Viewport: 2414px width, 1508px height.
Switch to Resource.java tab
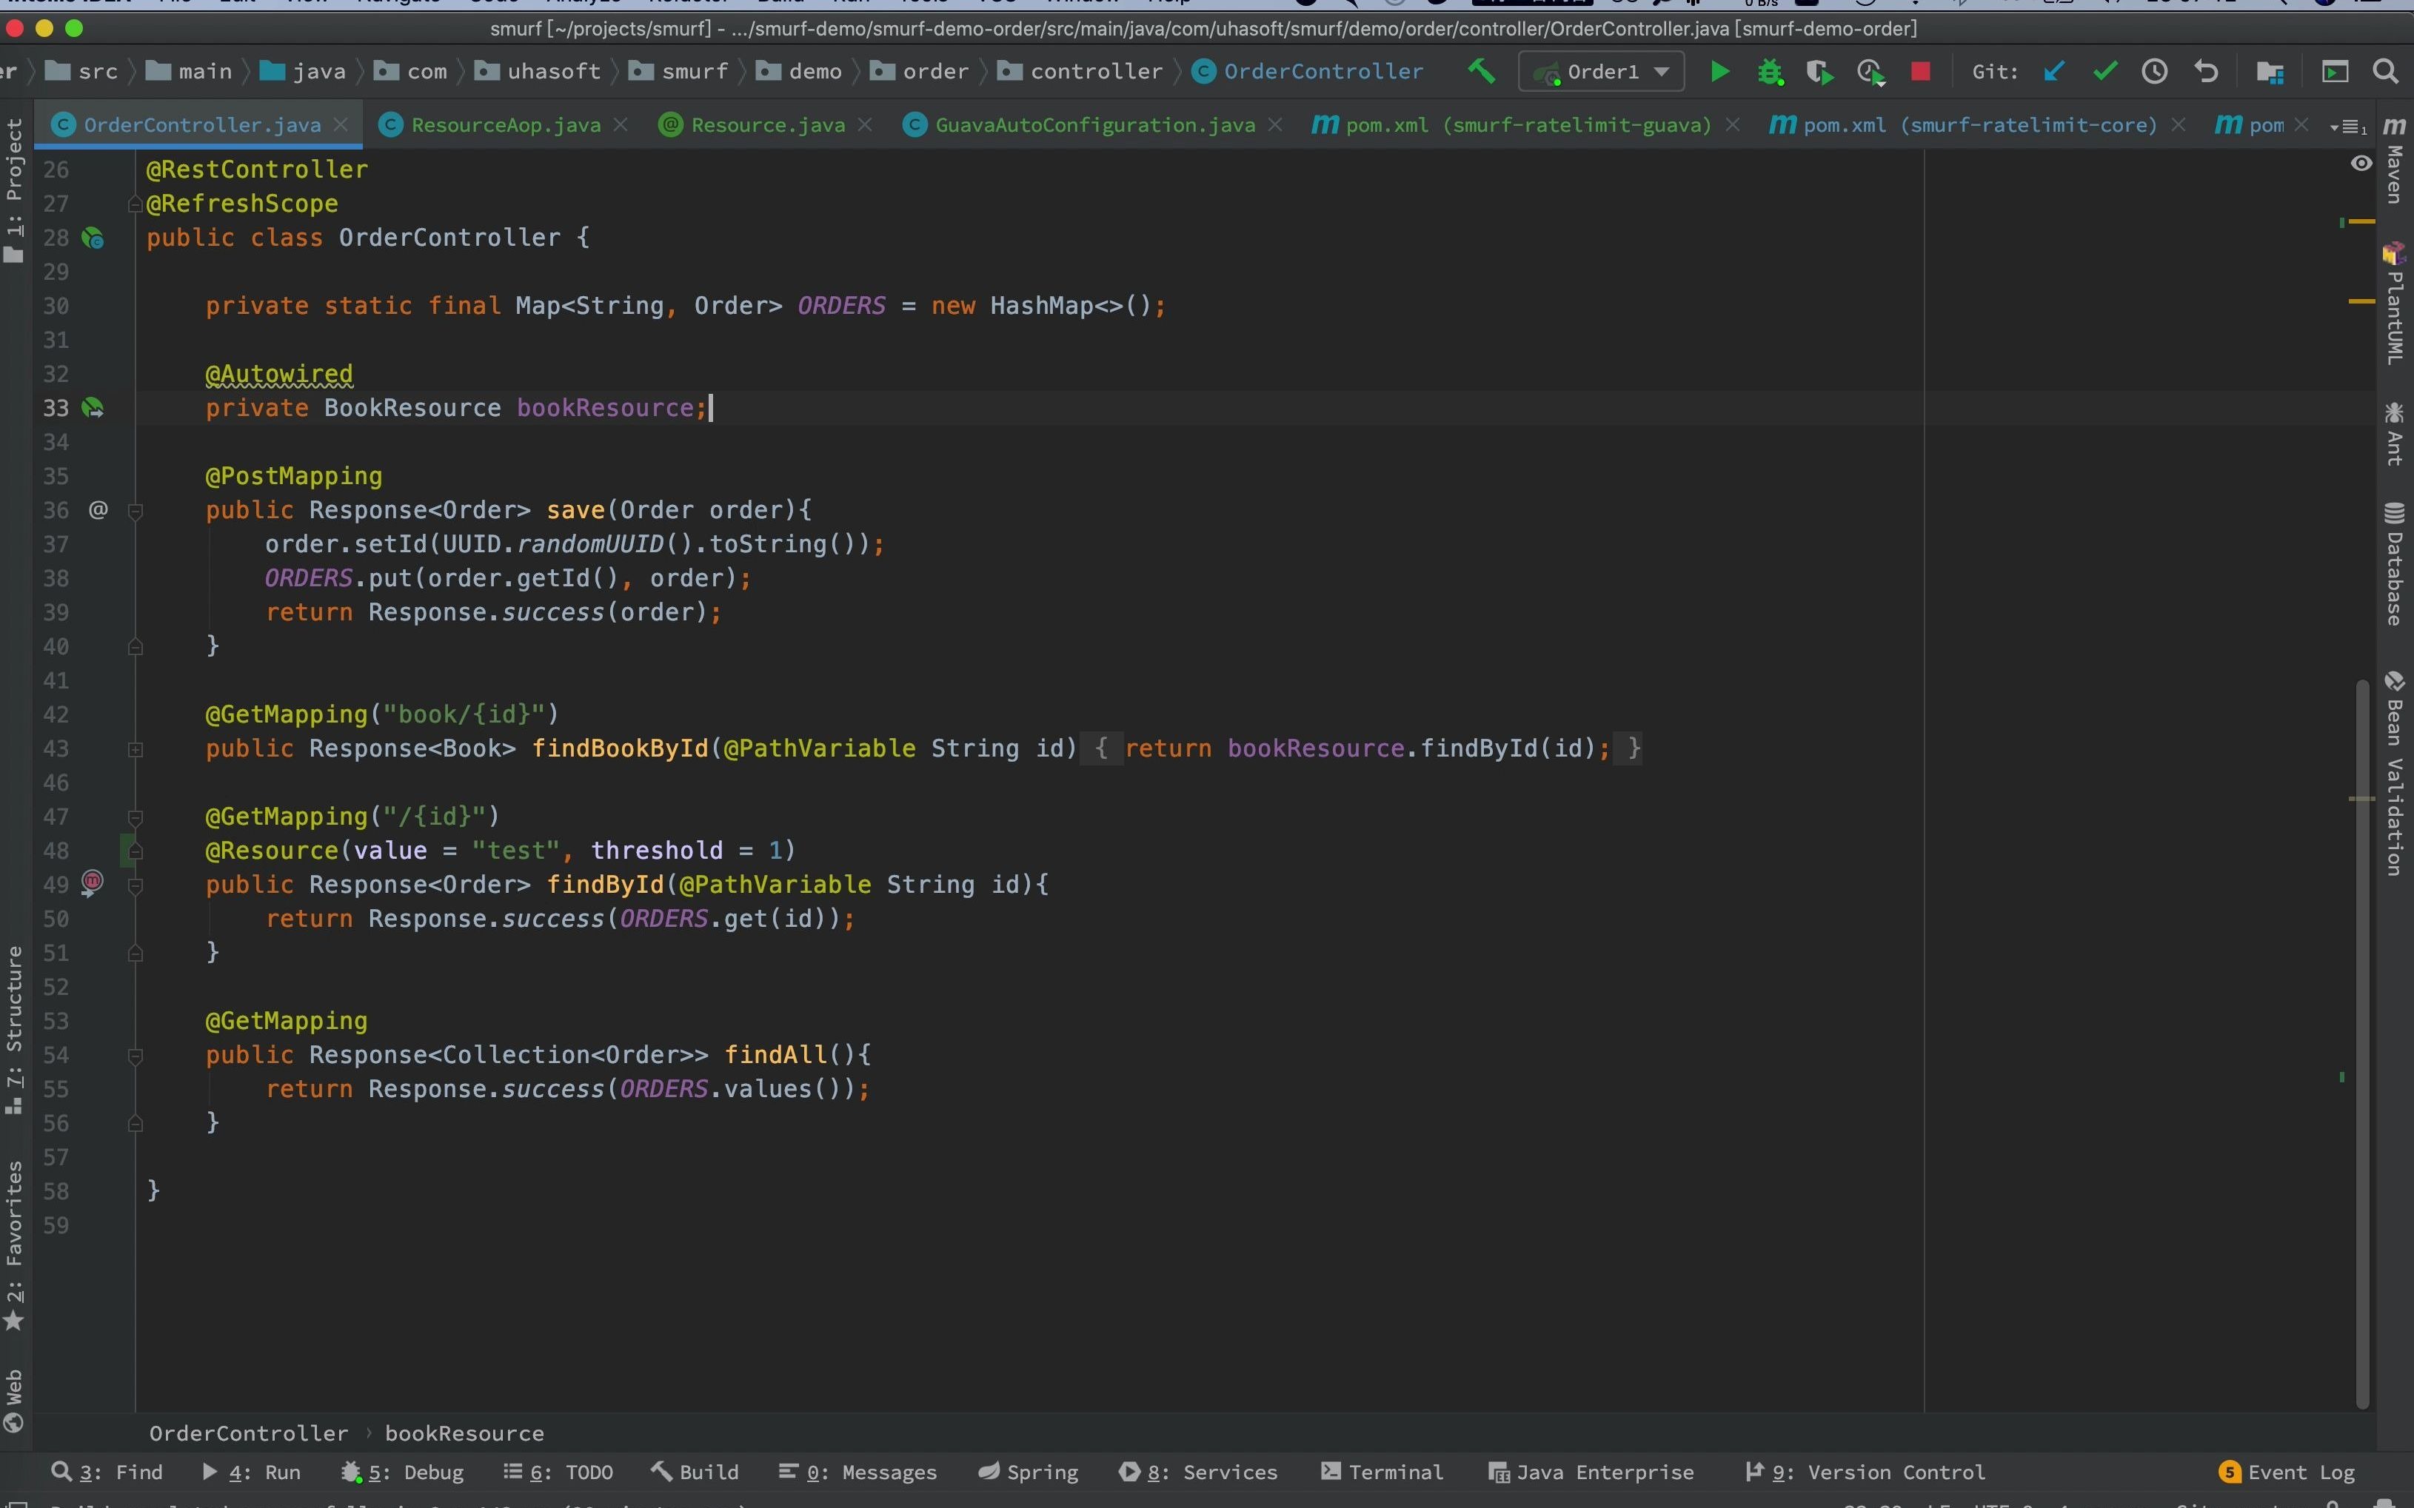[768, 124]
